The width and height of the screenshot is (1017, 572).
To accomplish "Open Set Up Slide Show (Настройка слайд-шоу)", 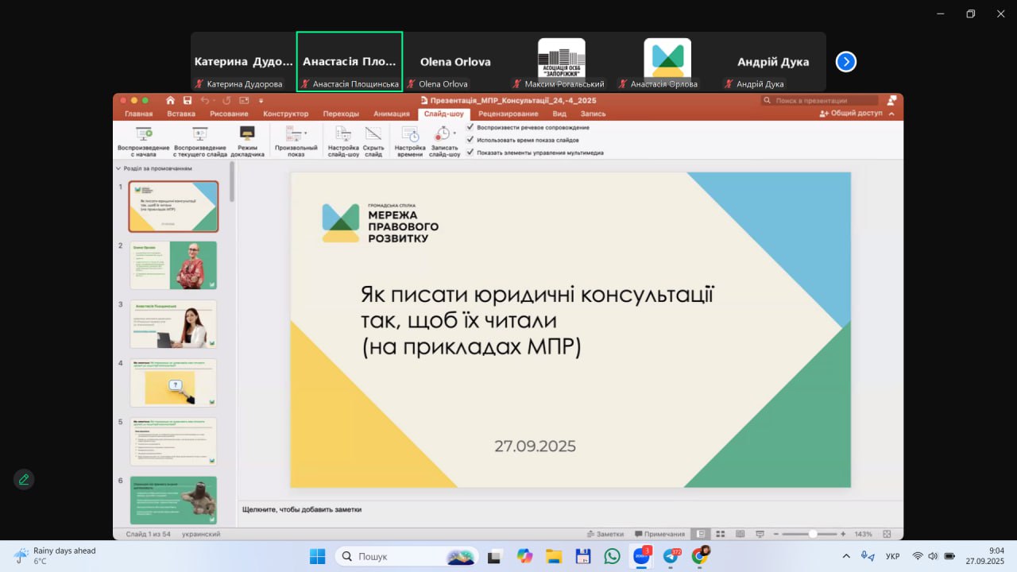I will [x=343, y=141].
